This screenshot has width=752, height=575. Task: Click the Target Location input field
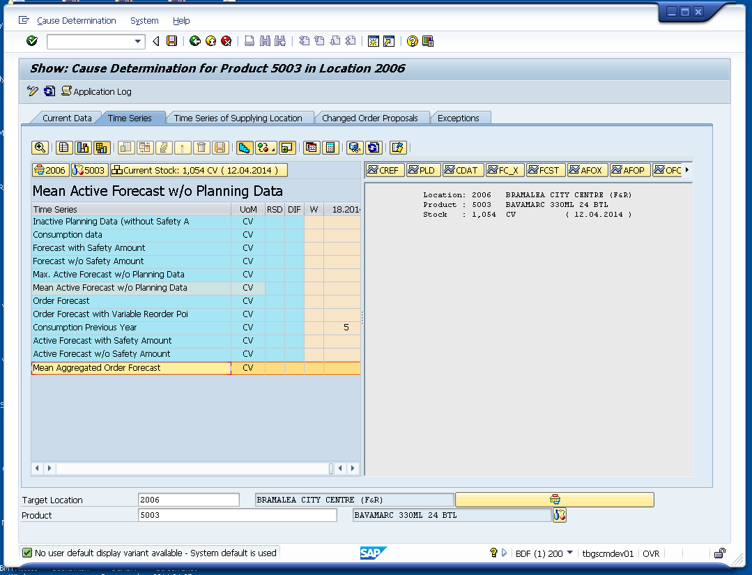(x=188, y=500)
